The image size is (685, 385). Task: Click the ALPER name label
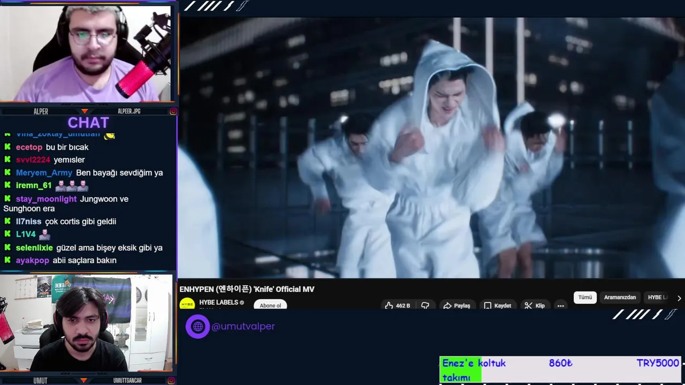pos(41,111)
